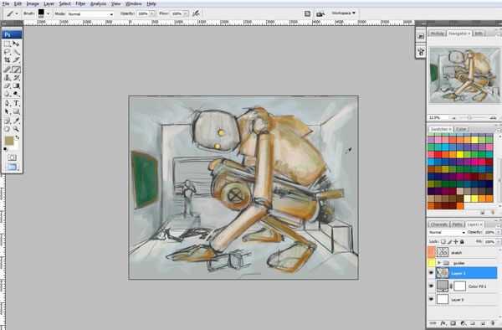This screenshot has width=502, height=330.
Task: Select the Healing Brush tool
Action: (7, 70)
